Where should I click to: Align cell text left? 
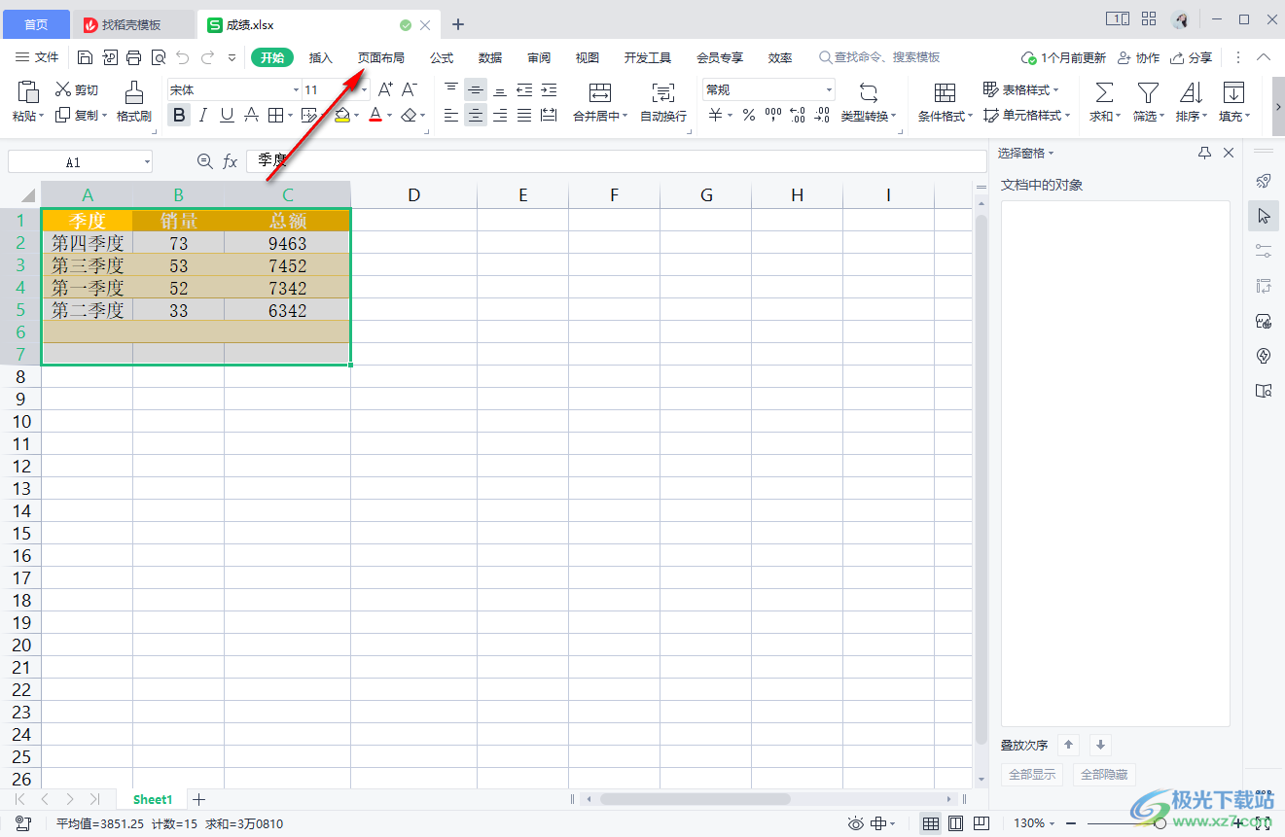[x=450, y=116]
